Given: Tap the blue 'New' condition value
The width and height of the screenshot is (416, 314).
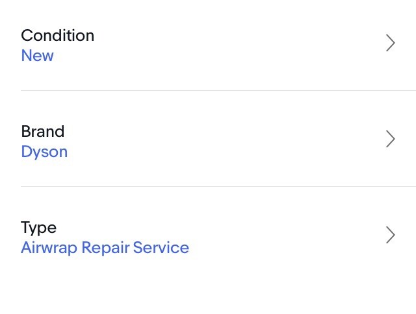Looking at the screenshot, I should [x=37, y=56].
